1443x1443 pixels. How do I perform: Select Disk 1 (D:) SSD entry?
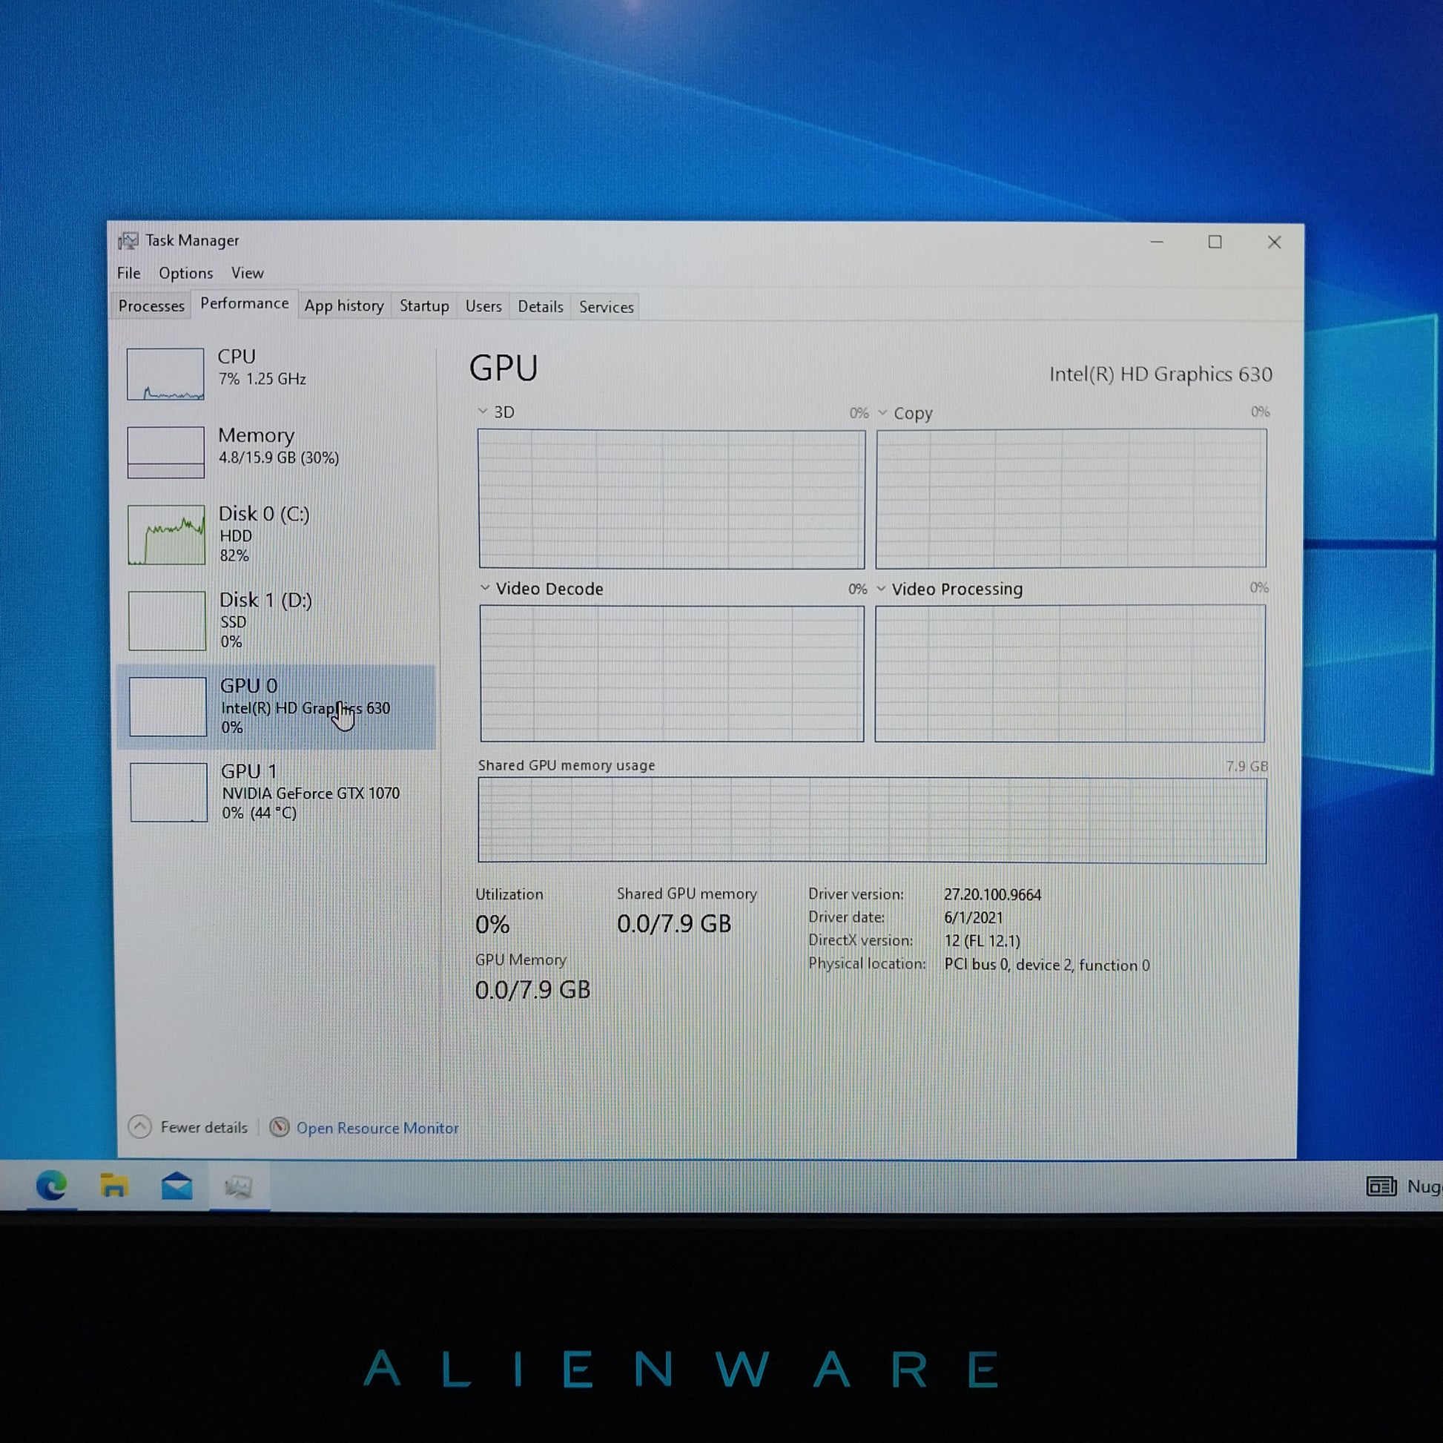coord(277,621)
